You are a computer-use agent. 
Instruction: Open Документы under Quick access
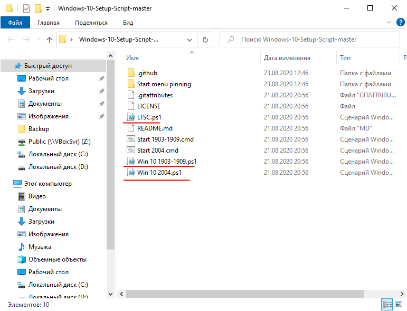[45, 104]
